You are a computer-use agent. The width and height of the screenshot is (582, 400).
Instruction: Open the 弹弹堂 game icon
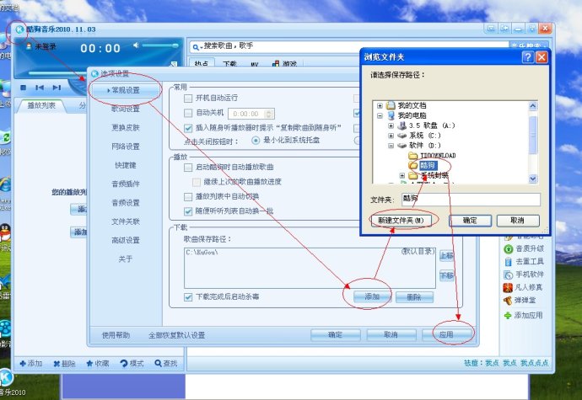coord(508,301)
